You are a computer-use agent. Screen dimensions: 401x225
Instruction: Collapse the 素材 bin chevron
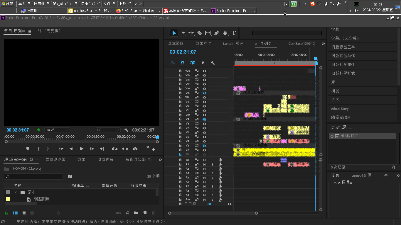click(x=16, y=192)
